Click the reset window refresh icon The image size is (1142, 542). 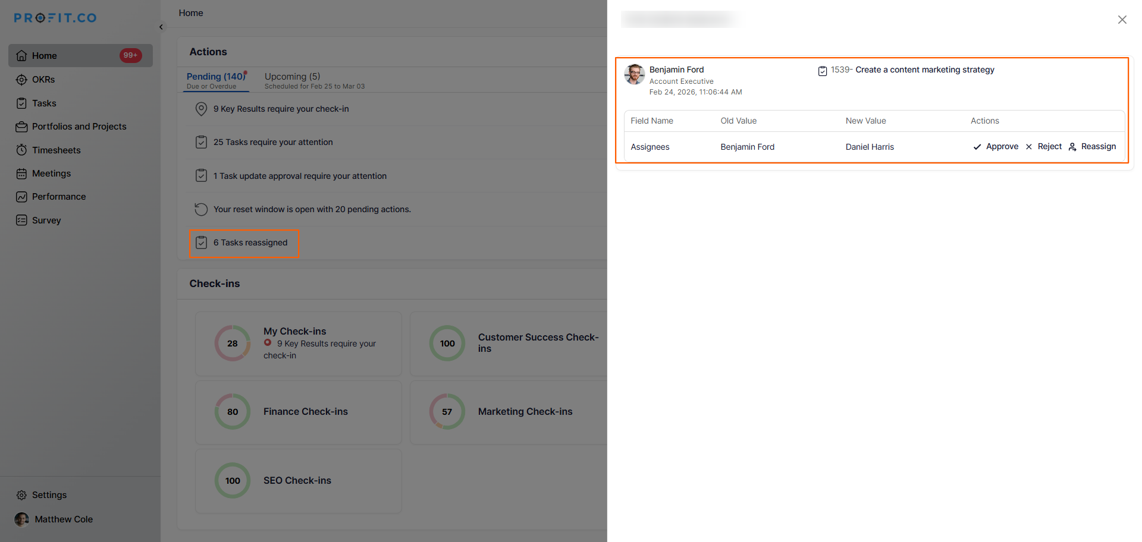pos(202,209)
